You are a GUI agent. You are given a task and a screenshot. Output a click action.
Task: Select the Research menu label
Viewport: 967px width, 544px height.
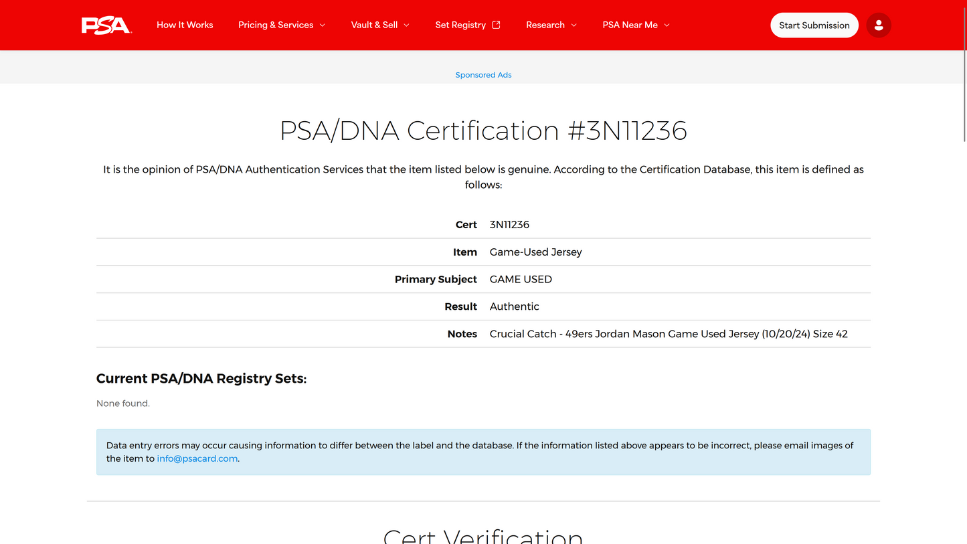point(545,25)
